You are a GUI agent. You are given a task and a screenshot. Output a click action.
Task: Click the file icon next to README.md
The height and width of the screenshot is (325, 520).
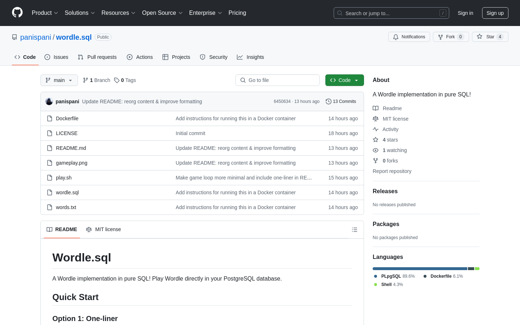coord(50,148)
